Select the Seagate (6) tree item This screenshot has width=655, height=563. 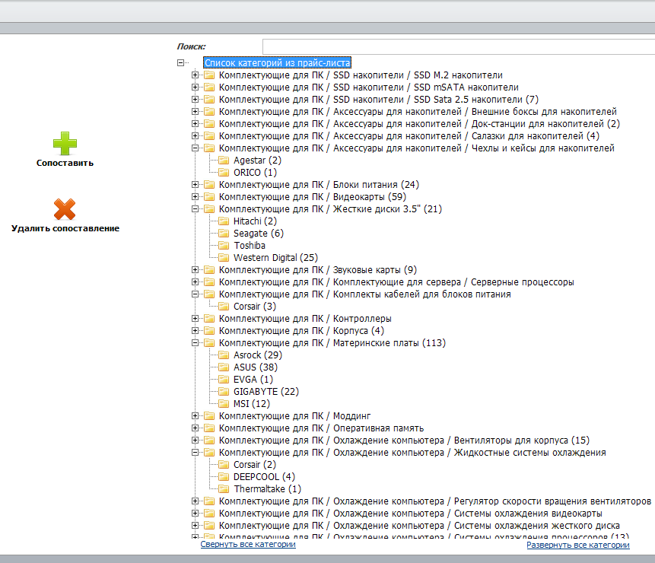pyautogui.click(x=258, y=234)
